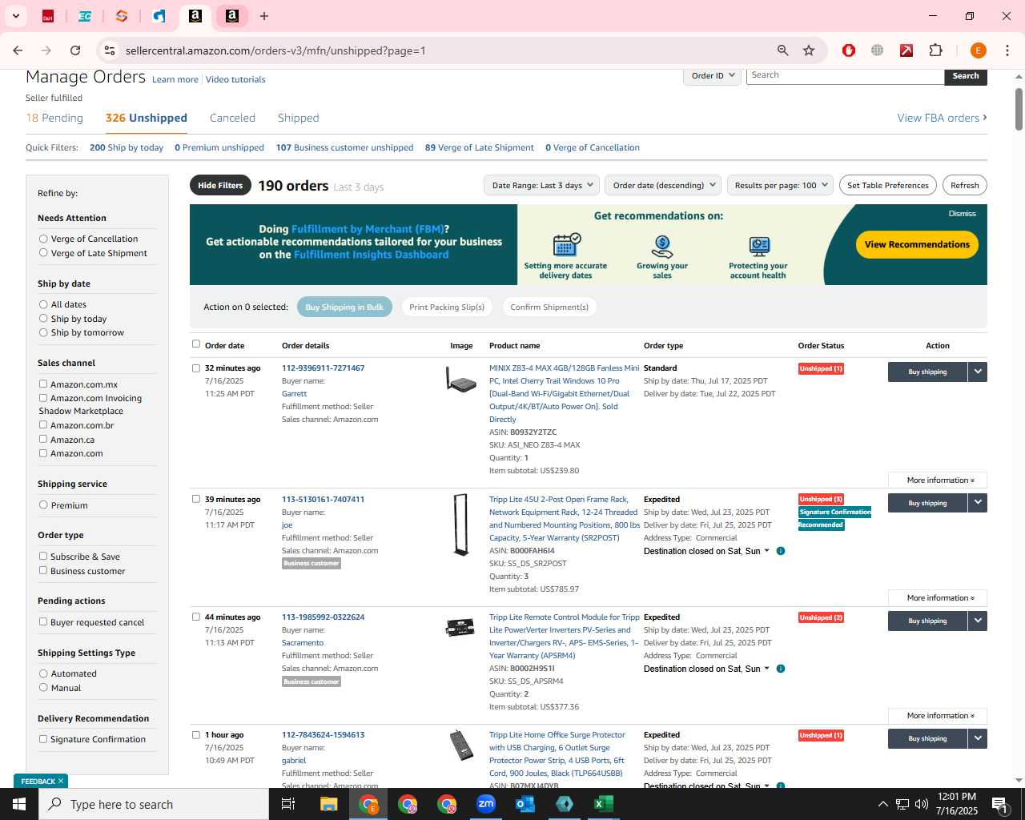Bookmark this page with the star icon
The width and height of the screenshot is (1025, 820).
pyautogui.click(x=809, y=50)
